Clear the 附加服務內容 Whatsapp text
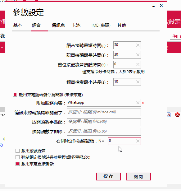The height and width of the screenshot is (191, 181). 138,103
